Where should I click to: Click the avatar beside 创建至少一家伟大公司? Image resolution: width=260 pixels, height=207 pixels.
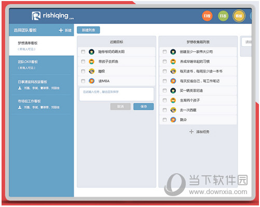click(x=173, y=52)
